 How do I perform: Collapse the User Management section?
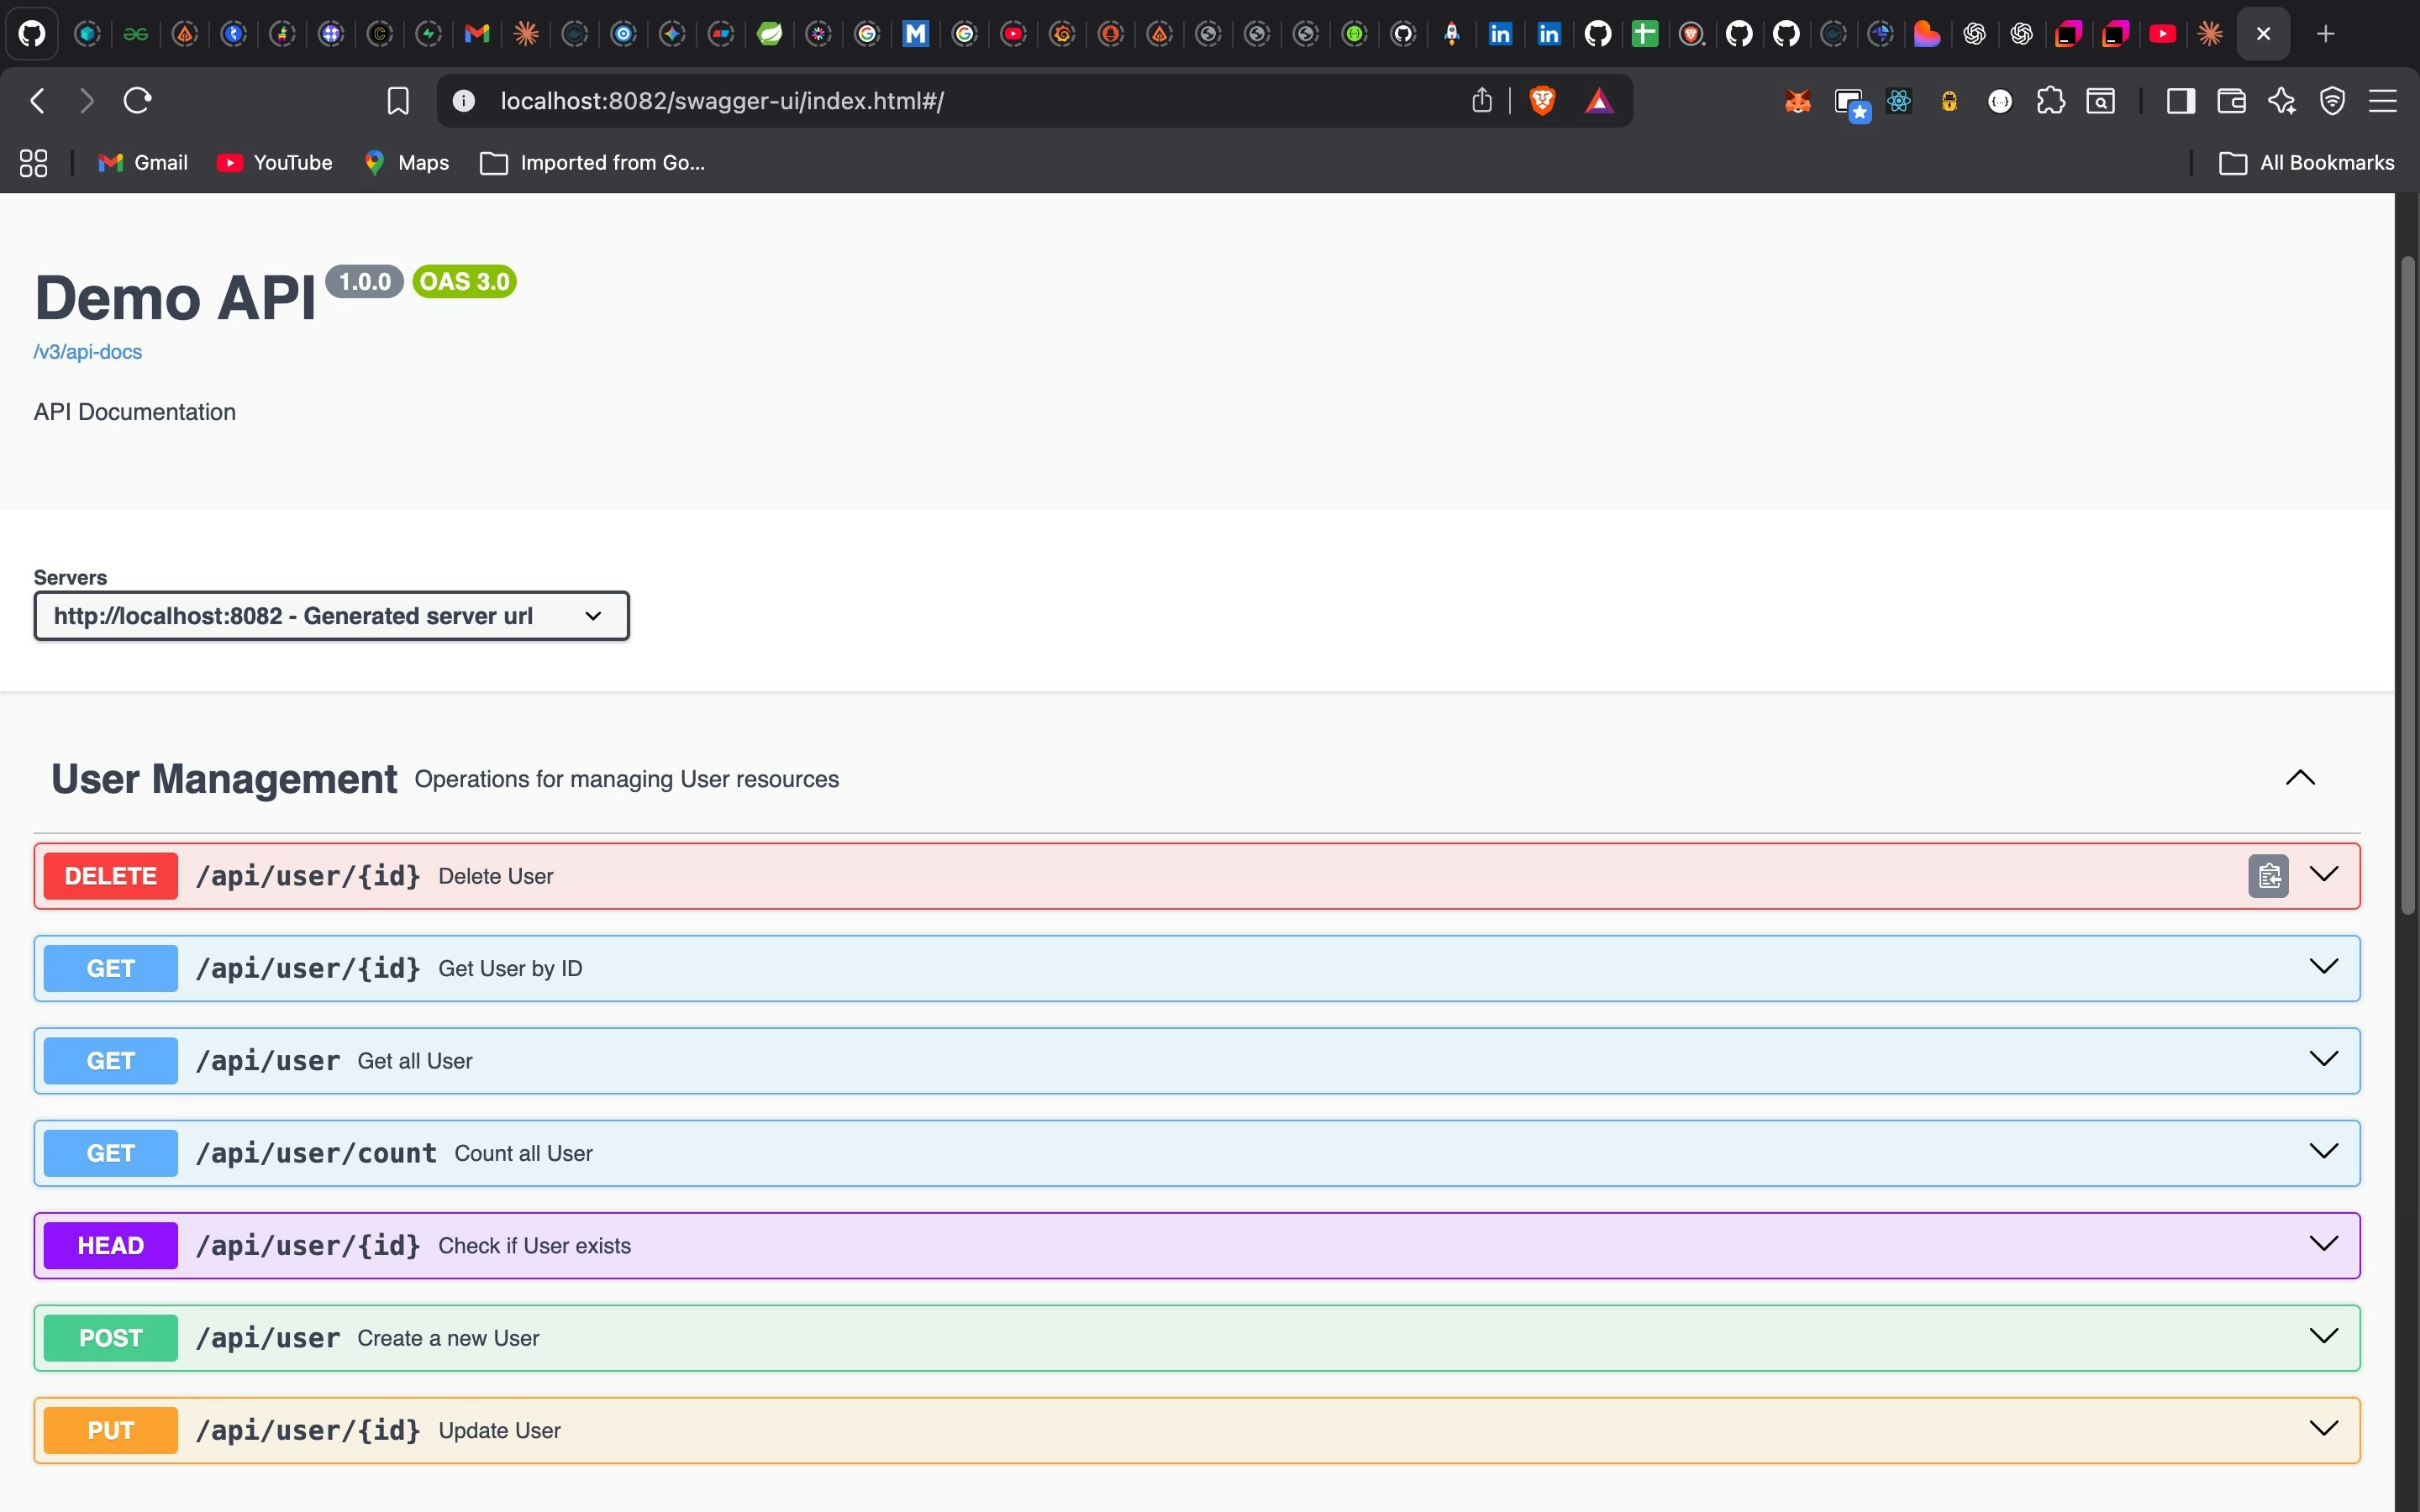point(2301,778)
